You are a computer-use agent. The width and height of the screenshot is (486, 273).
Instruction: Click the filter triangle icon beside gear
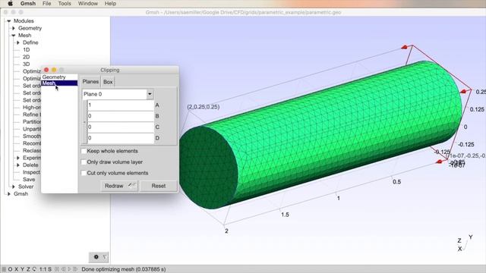coord(105,257)
